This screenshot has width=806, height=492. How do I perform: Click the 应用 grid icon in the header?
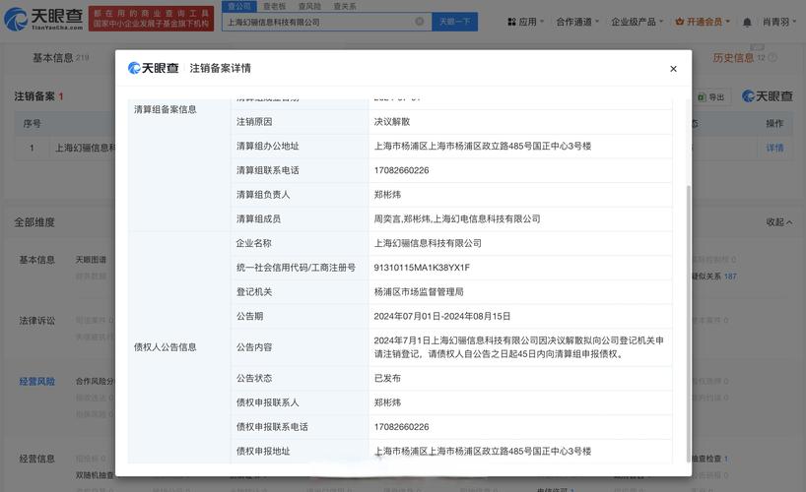point(510,22)
